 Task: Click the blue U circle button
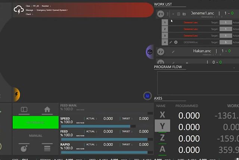pyautogui.click(x=147, y=96)
